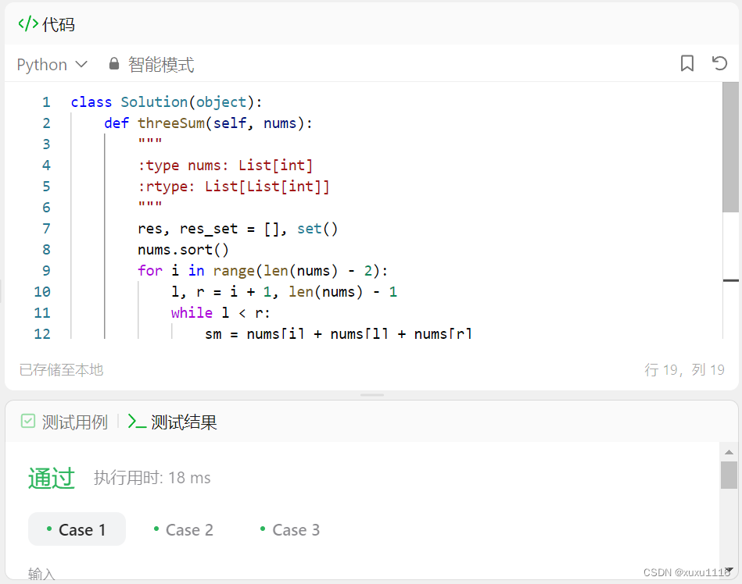Screen dimensions: 742x584
Task: Reset code with the undo arrow icon
Action: click(x=719, y=62)
